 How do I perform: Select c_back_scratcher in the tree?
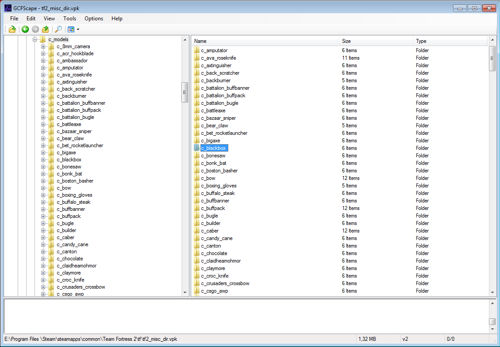pyautogui.click(x=76, y=89)
